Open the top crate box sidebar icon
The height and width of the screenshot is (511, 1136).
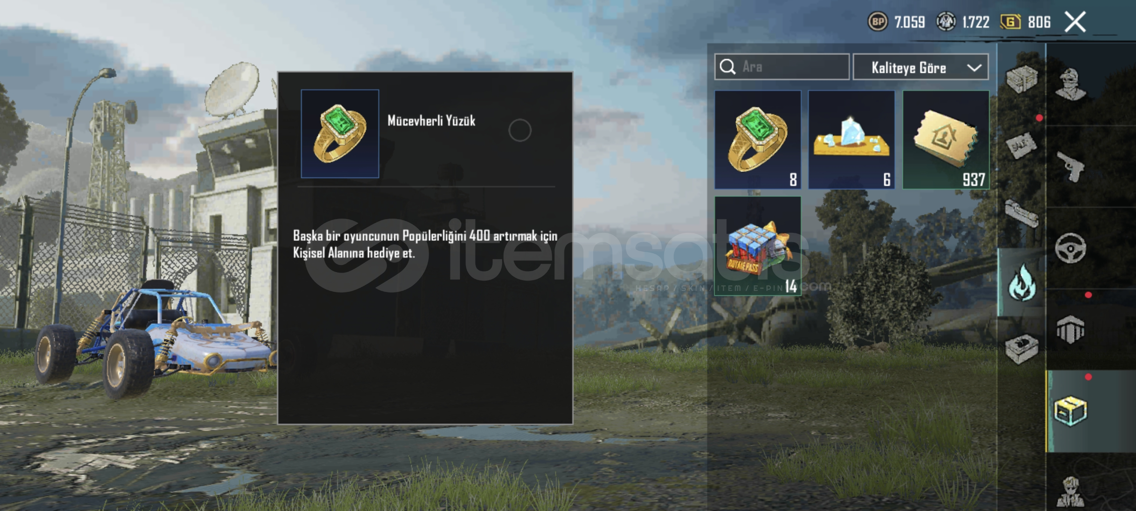coord(1022,79)
